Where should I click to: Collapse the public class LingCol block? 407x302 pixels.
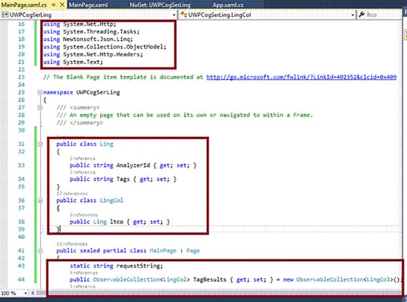pos(40,200)
